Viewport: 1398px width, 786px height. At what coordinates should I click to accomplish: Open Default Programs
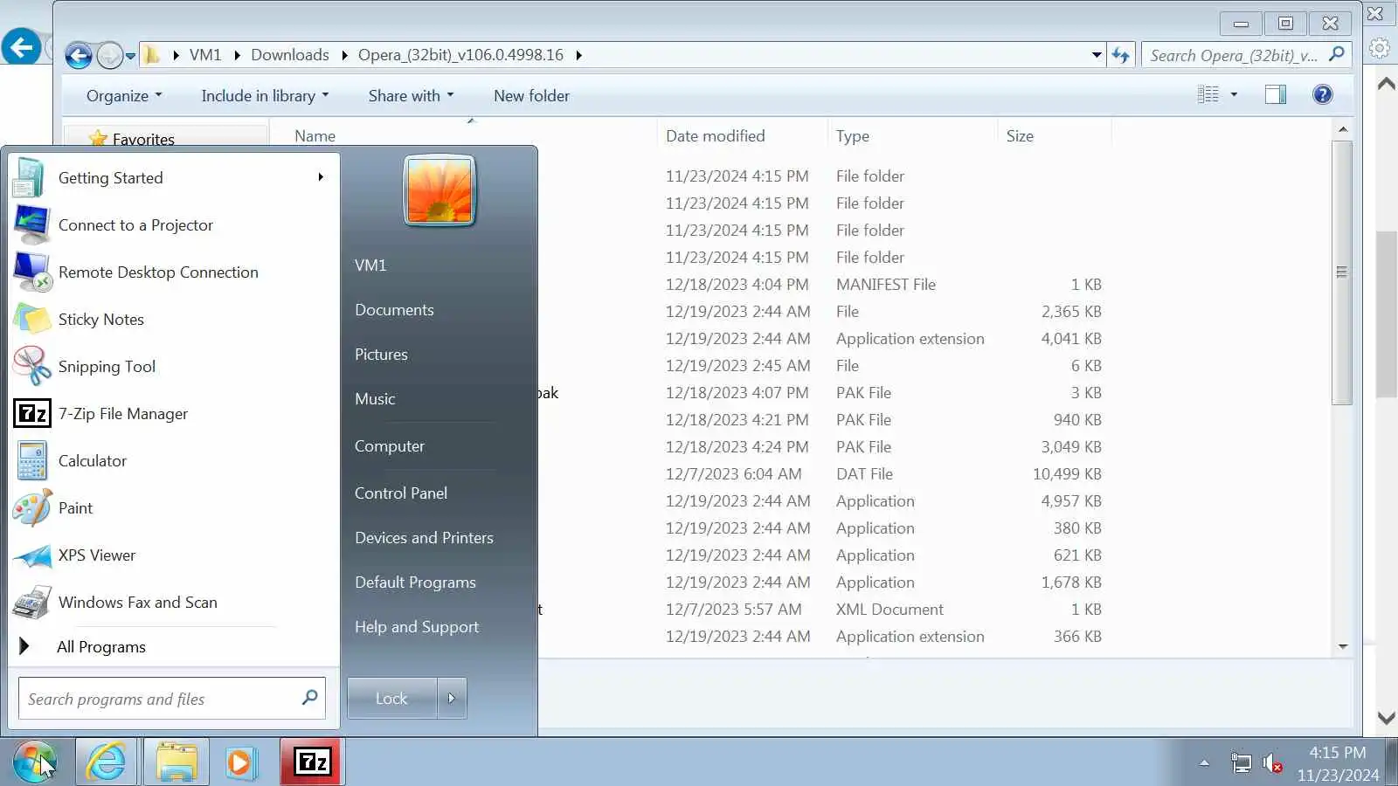[x=415, y=583]
